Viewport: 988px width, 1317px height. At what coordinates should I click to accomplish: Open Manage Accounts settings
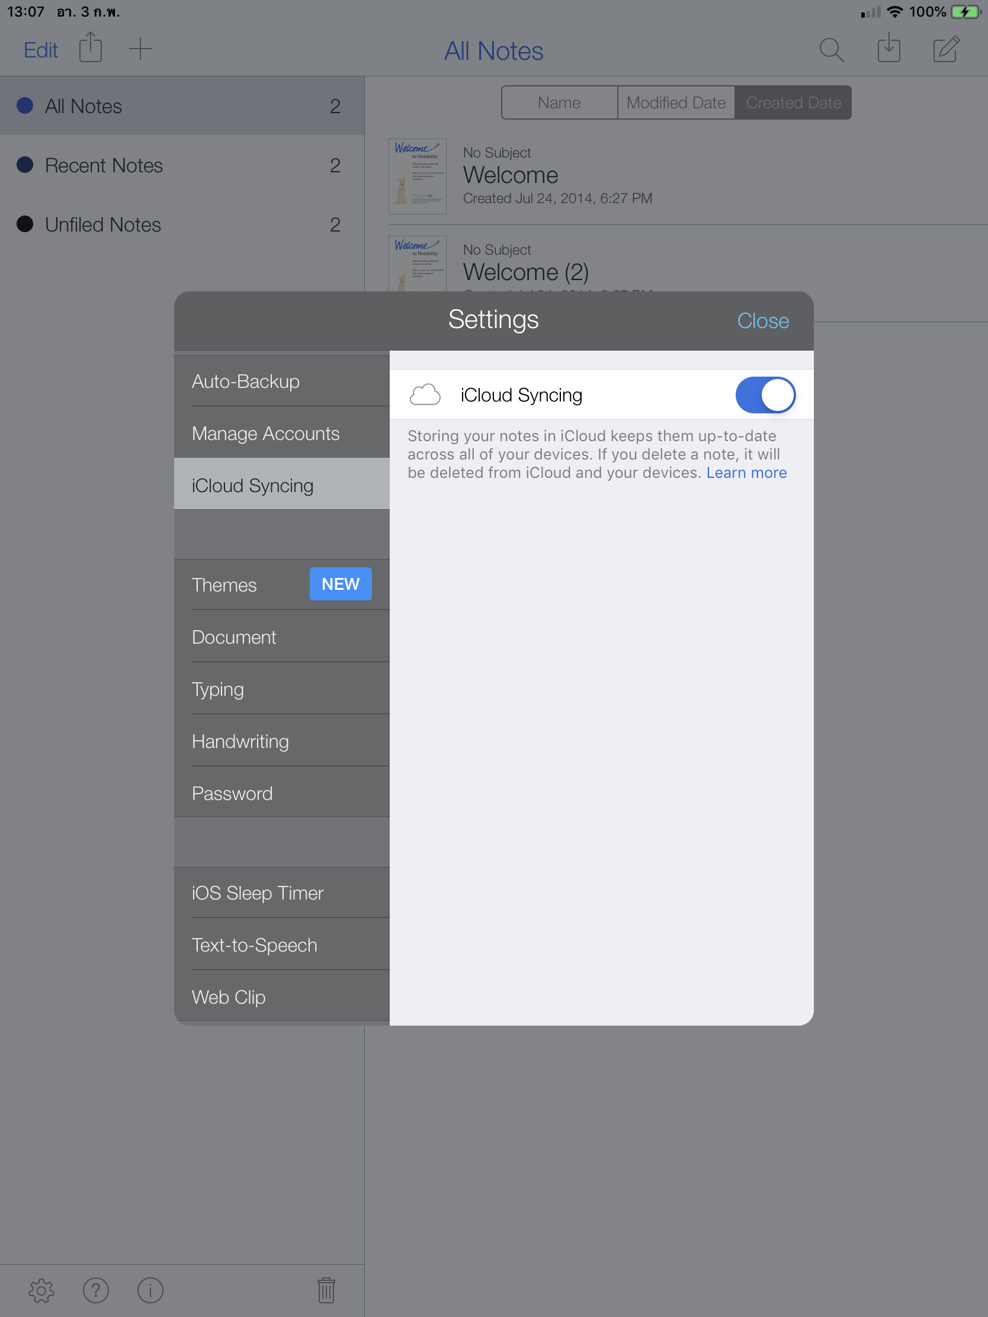point(282,433)
